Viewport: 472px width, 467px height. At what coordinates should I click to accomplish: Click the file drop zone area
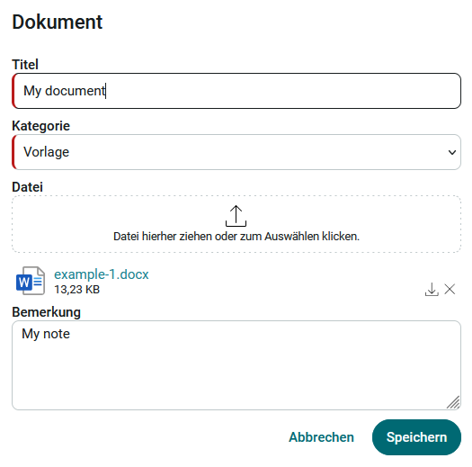click(x=236, y=224)
